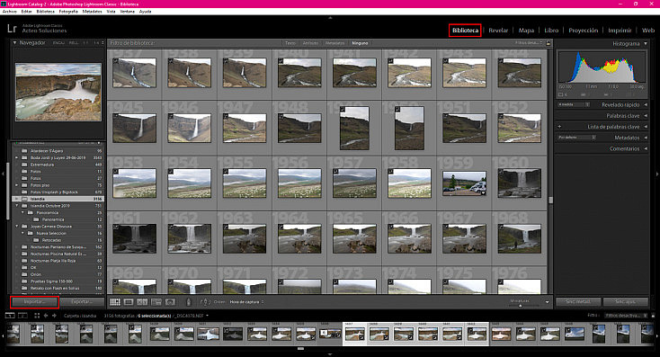
Task: Switch to Loupe view icon in toolbar
Action: [x=129, y=302]
